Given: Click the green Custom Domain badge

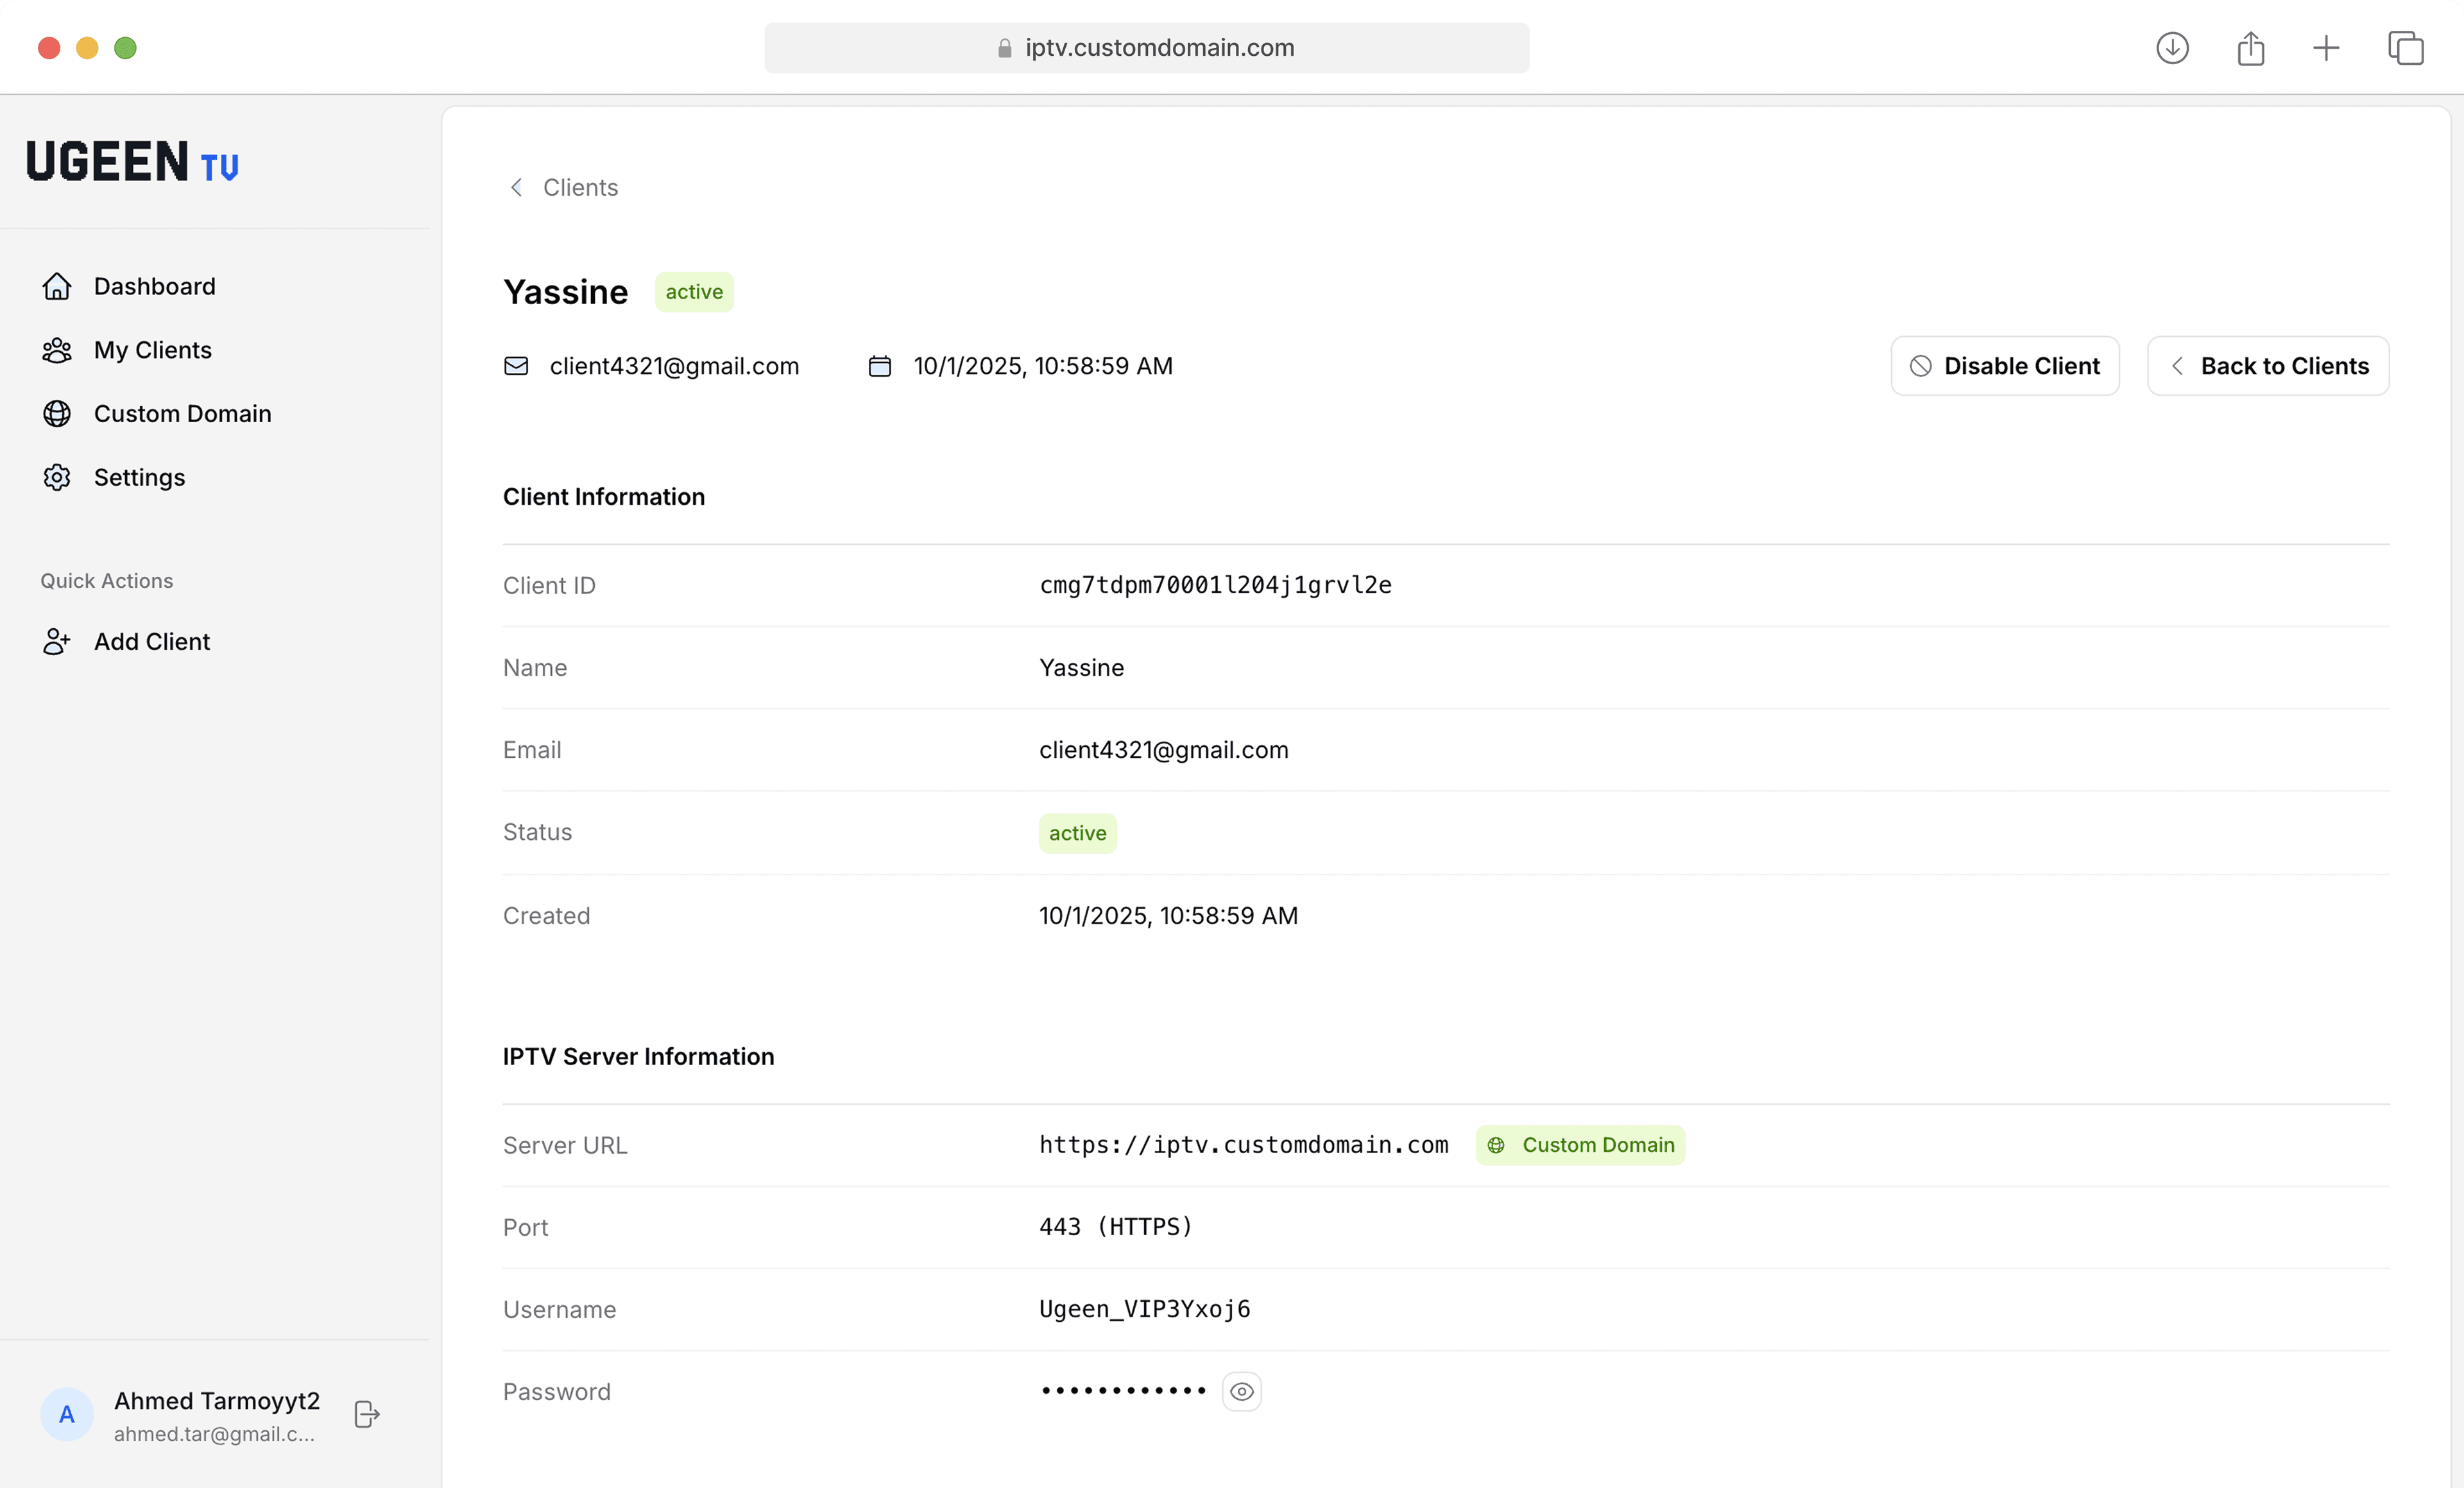Looking at the screenshot, I should click(1579, 1145).
